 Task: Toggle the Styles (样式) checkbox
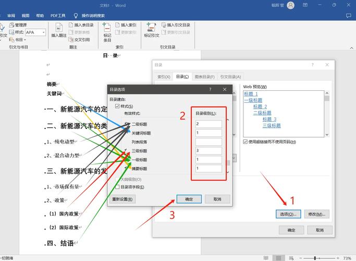pos(117,106)
